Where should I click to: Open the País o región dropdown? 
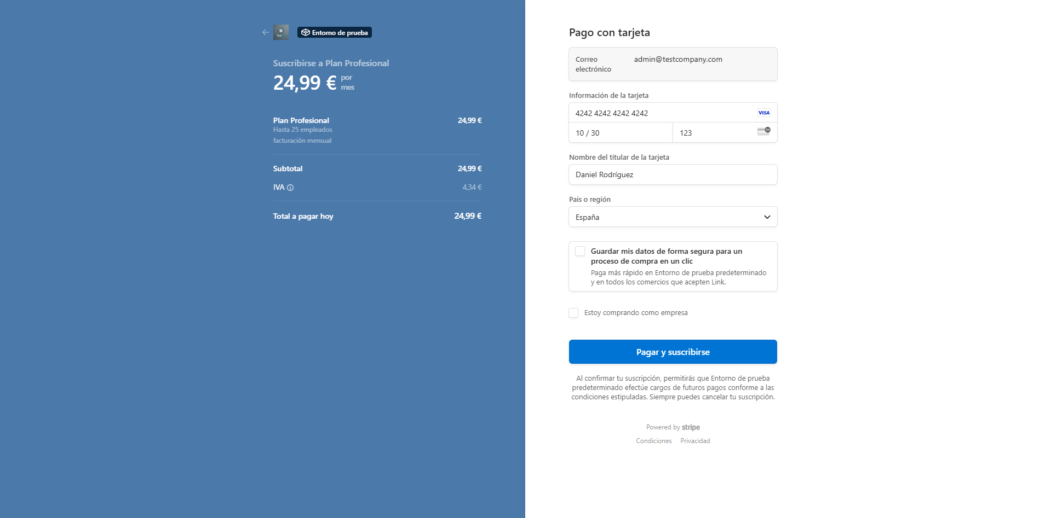tap(673, 217)
